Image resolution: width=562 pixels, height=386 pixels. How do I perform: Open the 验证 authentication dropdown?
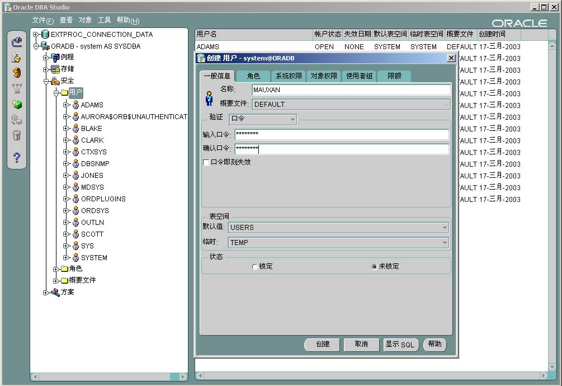[263, 119]
